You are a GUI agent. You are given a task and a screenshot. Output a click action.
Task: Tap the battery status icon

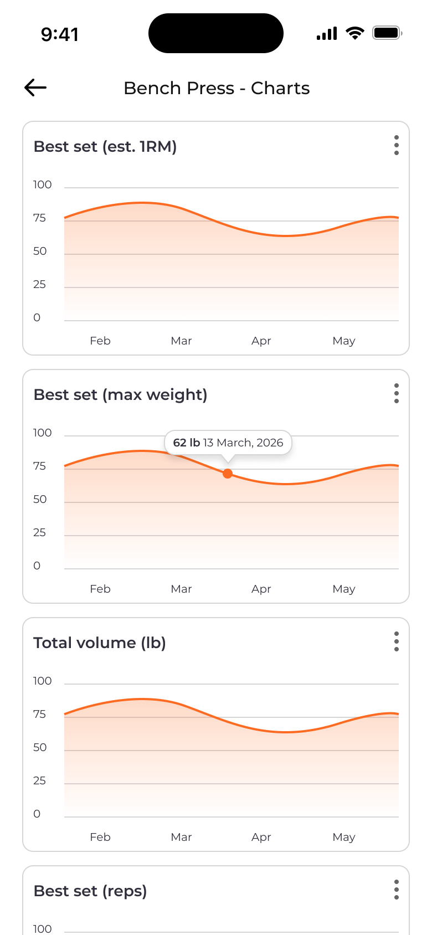click(x=387, y=33)
